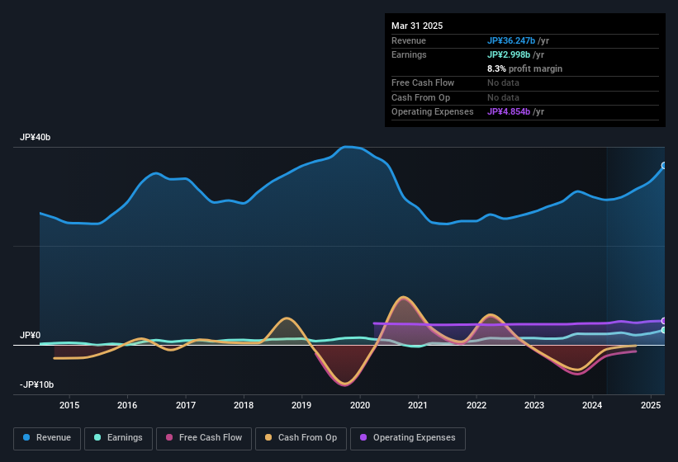Image resolution: width=678 pixels, height=462 pixels.
Task: Click the Revenue tooltip row label
Action: pyautogui.click(x=409, y=40)
